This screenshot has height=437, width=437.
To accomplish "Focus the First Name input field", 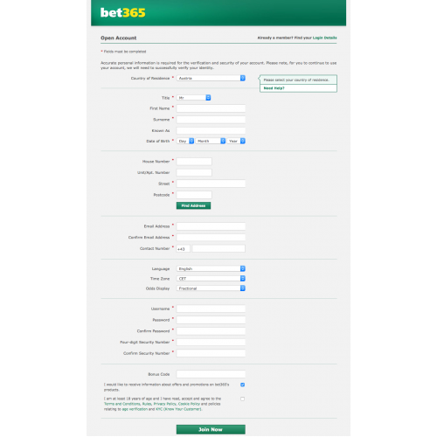I will (211, 108).
